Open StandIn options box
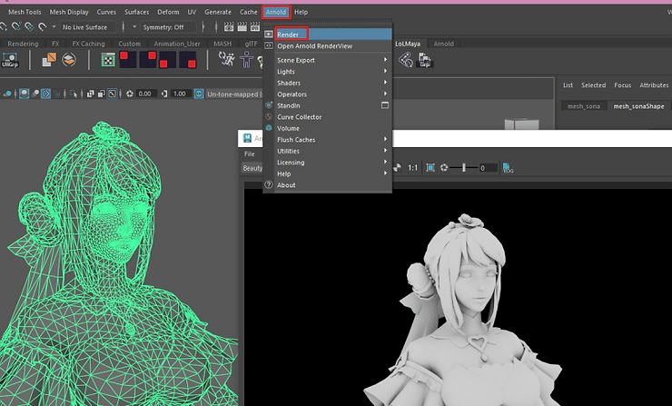This screenshot has width=672, height=406. click(385, 105)
